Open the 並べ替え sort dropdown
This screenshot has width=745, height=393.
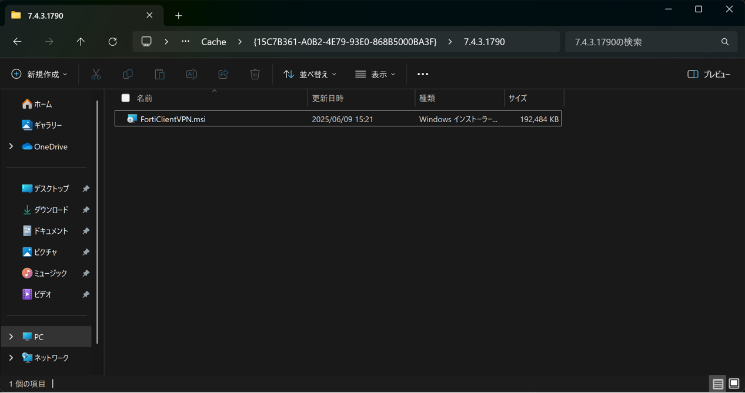310,74
